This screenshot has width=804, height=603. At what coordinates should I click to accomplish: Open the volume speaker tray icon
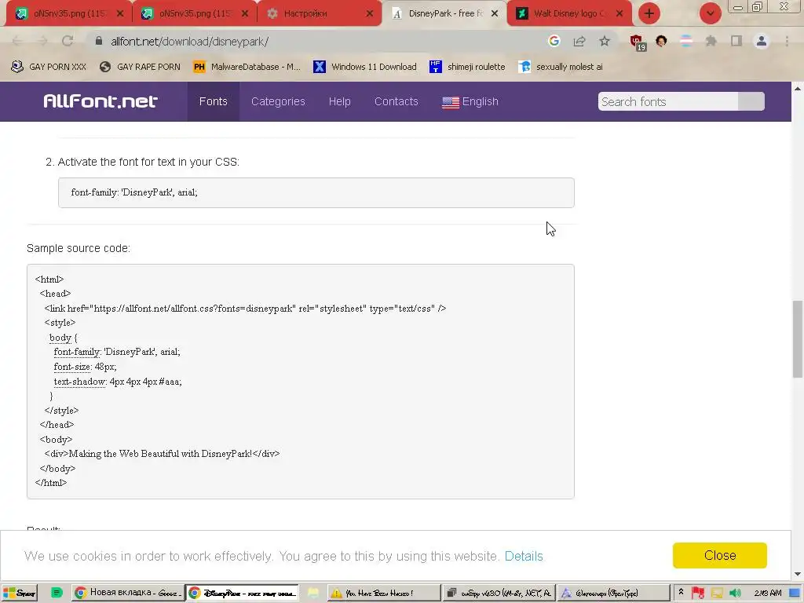(x=735, y=594)
